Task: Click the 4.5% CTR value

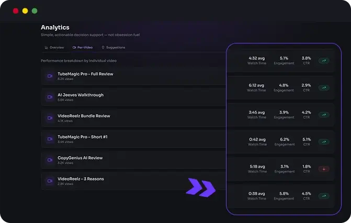Action: [306, 194]
